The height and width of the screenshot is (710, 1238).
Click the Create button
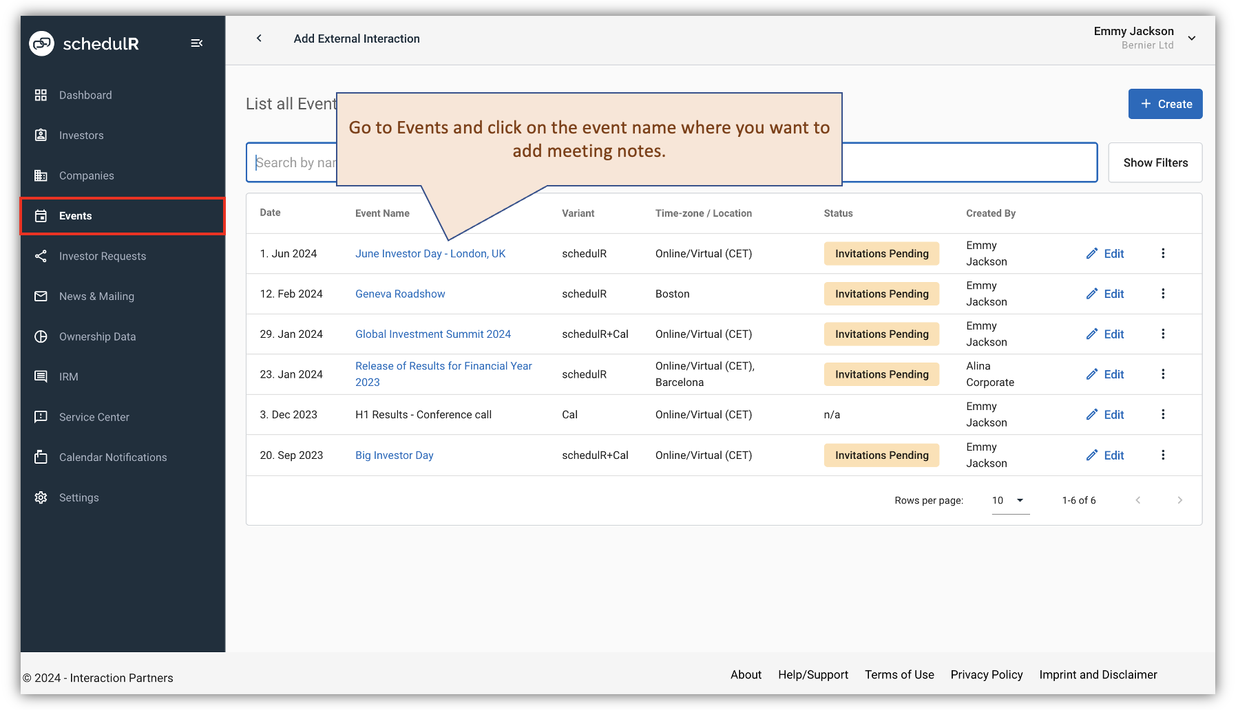point(1165,104)
